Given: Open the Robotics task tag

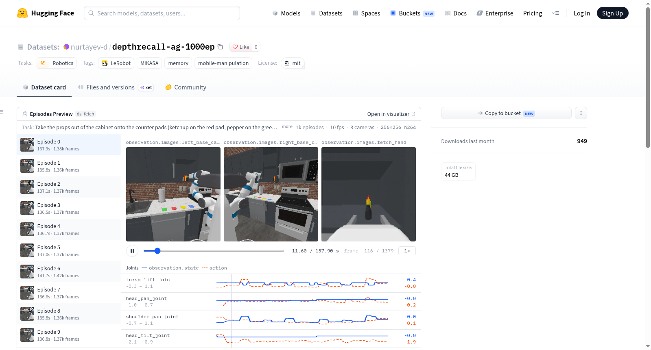Looking at the screenshot, I should 57,63.
